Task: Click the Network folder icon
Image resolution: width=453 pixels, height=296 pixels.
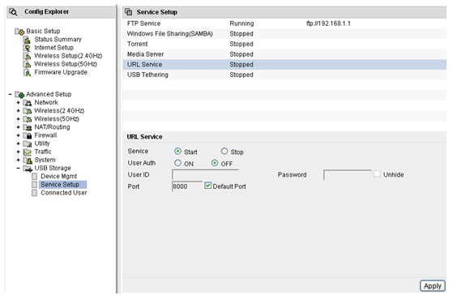Action: 28,103
